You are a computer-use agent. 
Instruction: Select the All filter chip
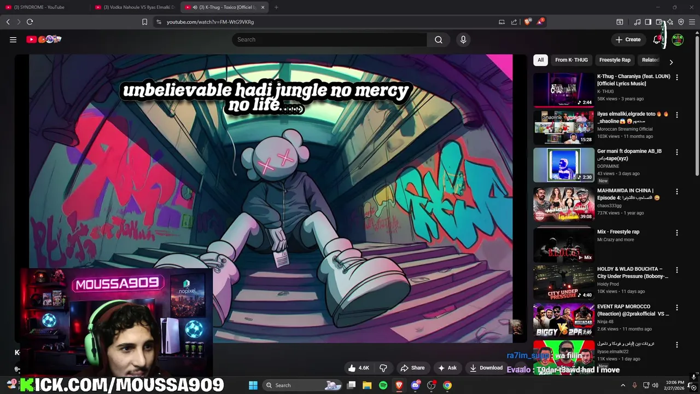coord(540,60)
